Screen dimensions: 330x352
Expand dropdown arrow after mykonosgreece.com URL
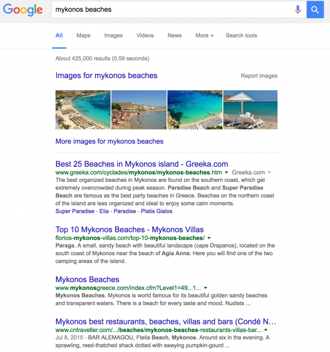206,288
